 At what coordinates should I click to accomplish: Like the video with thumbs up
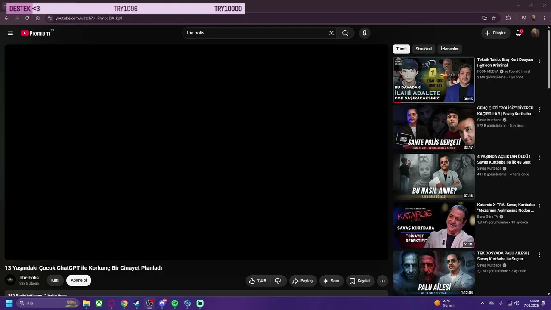[x=257, y=281]
